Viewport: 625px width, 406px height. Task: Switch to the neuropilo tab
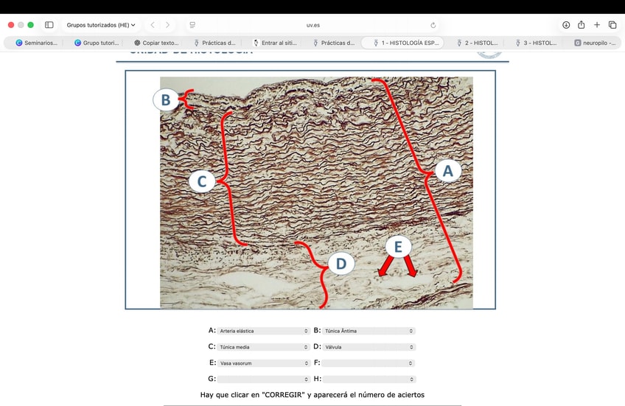click(x=595, y=43)
